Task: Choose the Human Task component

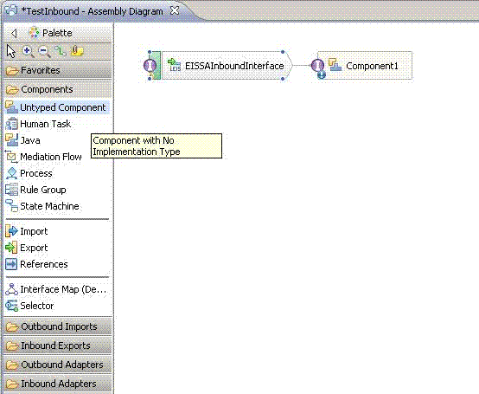Action: point(38,124)
